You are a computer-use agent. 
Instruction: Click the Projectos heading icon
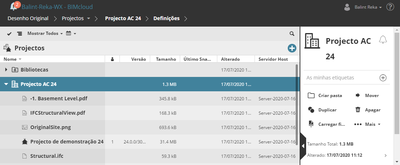[7, 48]
